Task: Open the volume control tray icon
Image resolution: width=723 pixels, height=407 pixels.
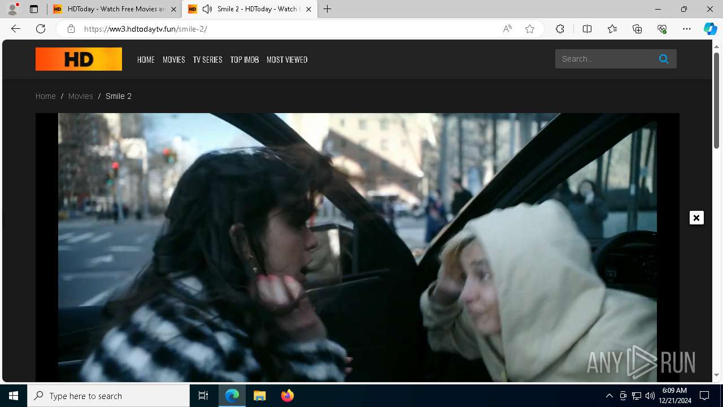Action: coord(650,396)
